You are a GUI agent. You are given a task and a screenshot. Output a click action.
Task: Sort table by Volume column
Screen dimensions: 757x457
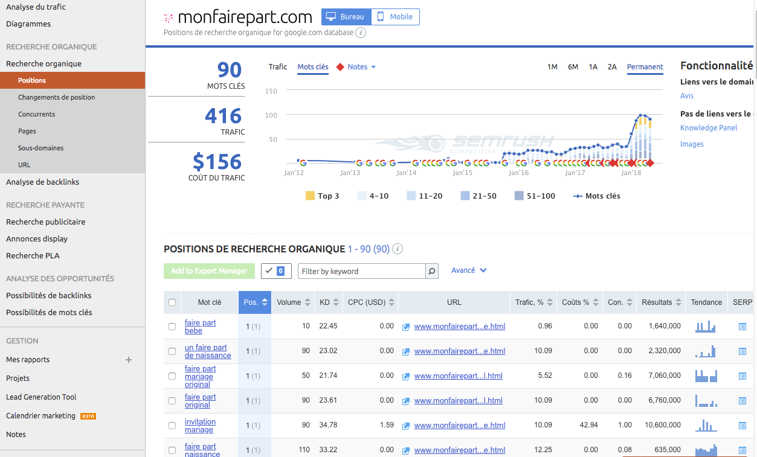294,302
